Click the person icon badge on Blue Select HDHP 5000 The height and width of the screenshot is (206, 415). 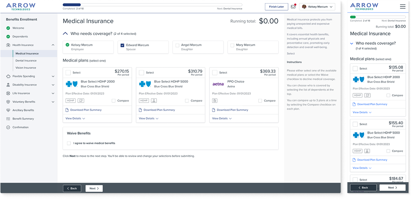tap(154, 100)
